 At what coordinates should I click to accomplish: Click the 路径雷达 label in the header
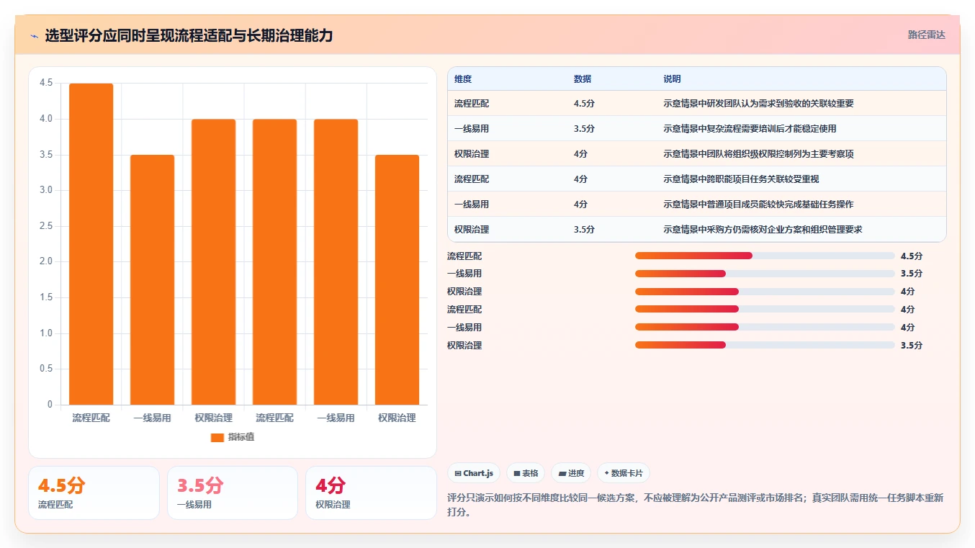coord(926,35)
